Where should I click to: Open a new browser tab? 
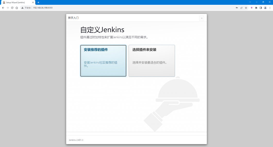[x=38, y=2]
